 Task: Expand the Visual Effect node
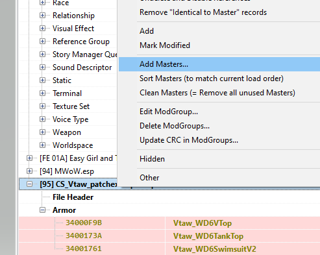tap(43, 29)
